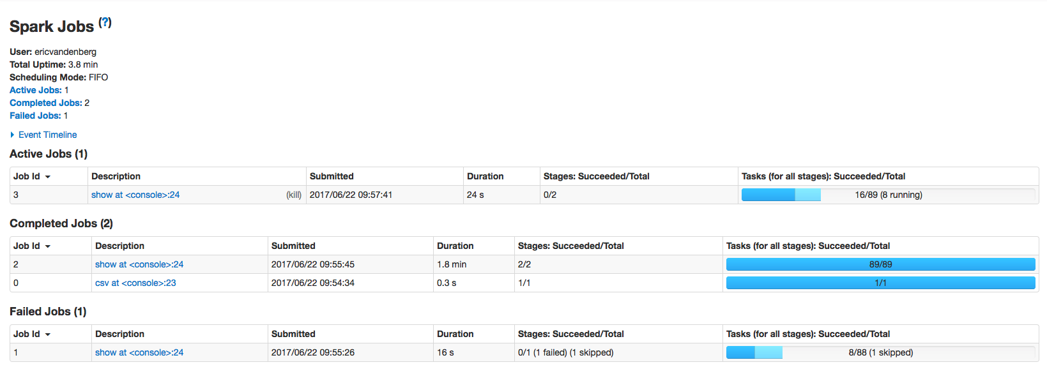Jump to Failed Jobs link in summary

(35, 116)
